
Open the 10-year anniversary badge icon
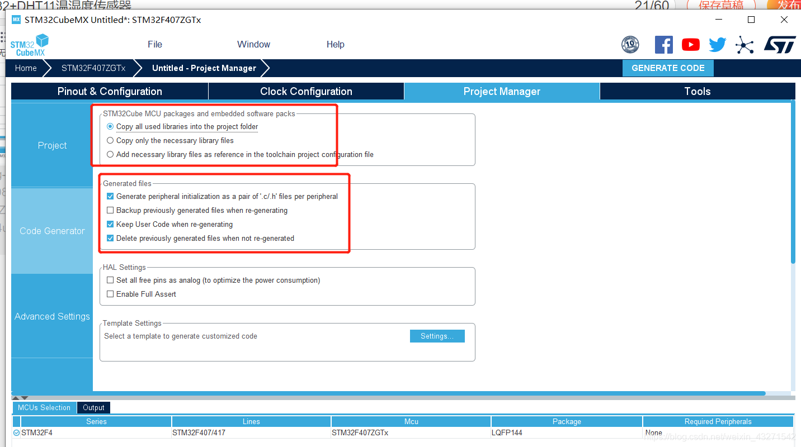point(630,45)
